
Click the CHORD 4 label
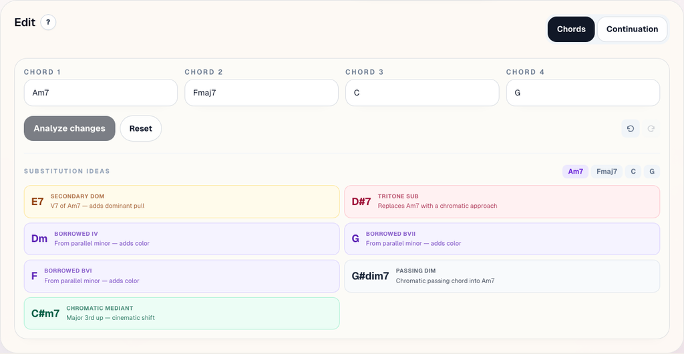pyautogui.click(x=525, y=72)
